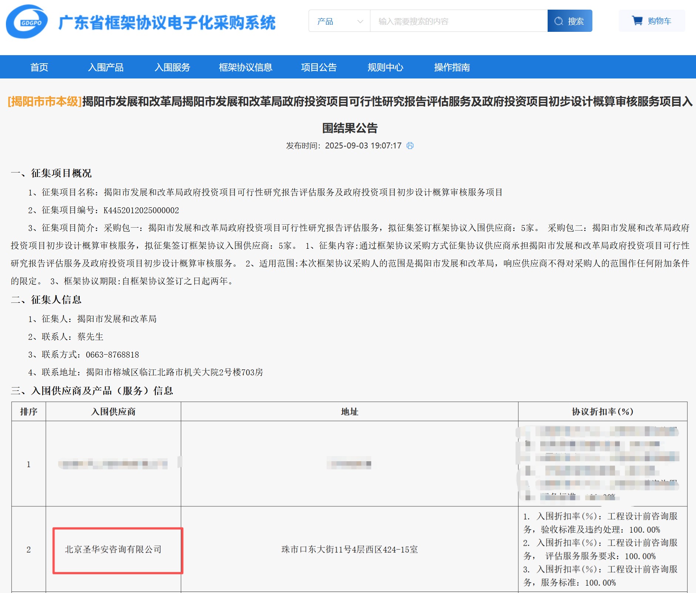Screen dimensions: 696x593
Task: Click the site title 广东省框架协议电子化采购系统
Action: tap(167, 23)
